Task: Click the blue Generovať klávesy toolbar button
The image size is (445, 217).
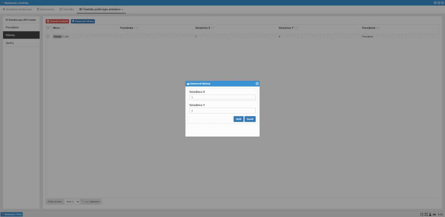Action: [83, 21]
